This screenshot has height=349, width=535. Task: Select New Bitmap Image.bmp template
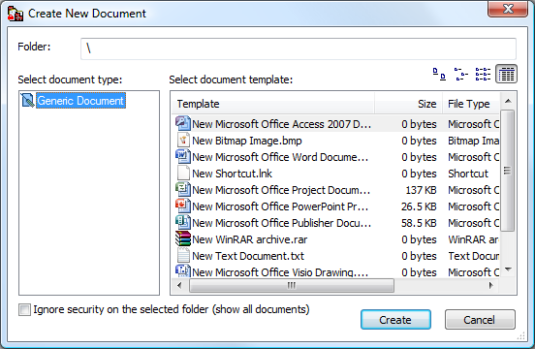coord(247,141)
